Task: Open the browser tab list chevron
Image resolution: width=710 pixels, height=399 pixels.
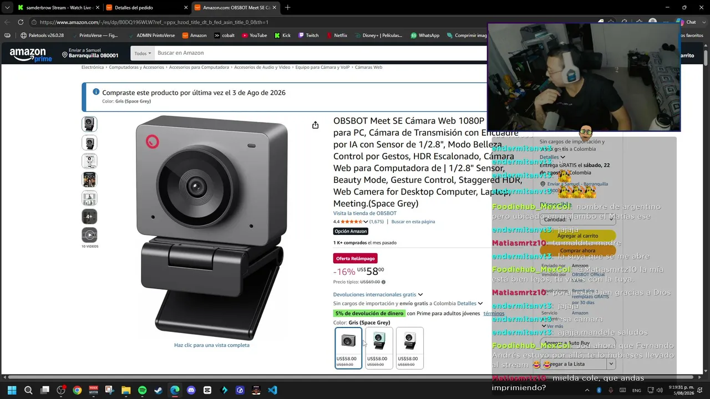Action: pyautogui.click(x=7, y=8)
